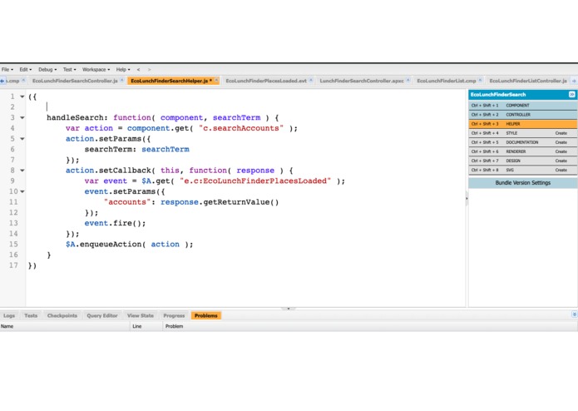
Task: Open the Checkpoints tab
Action: (62, 315)
